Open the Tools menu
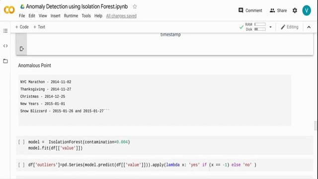The image size is (318, 179). (86, 16)
